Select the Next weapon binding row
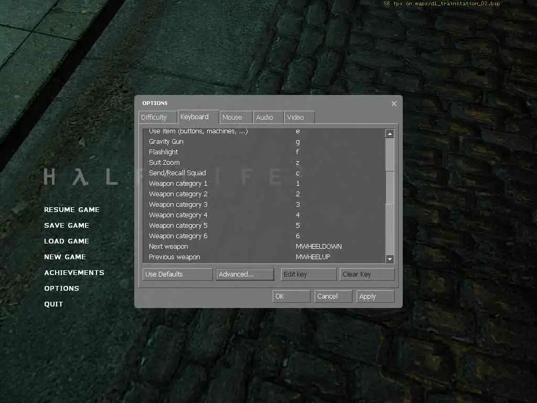This screenshot has height=403, width=537. pyautogui.click(x=264, y=247)
